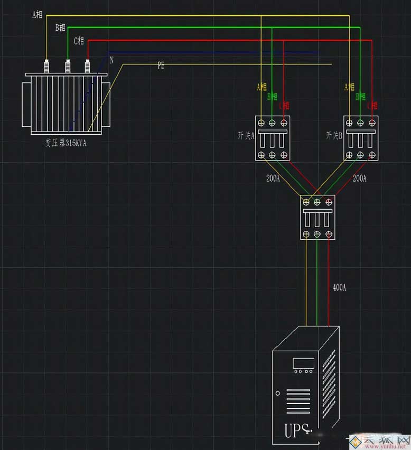
Task: Select the 开关B circuit breaker symbol
Action: tap(361, 138)
